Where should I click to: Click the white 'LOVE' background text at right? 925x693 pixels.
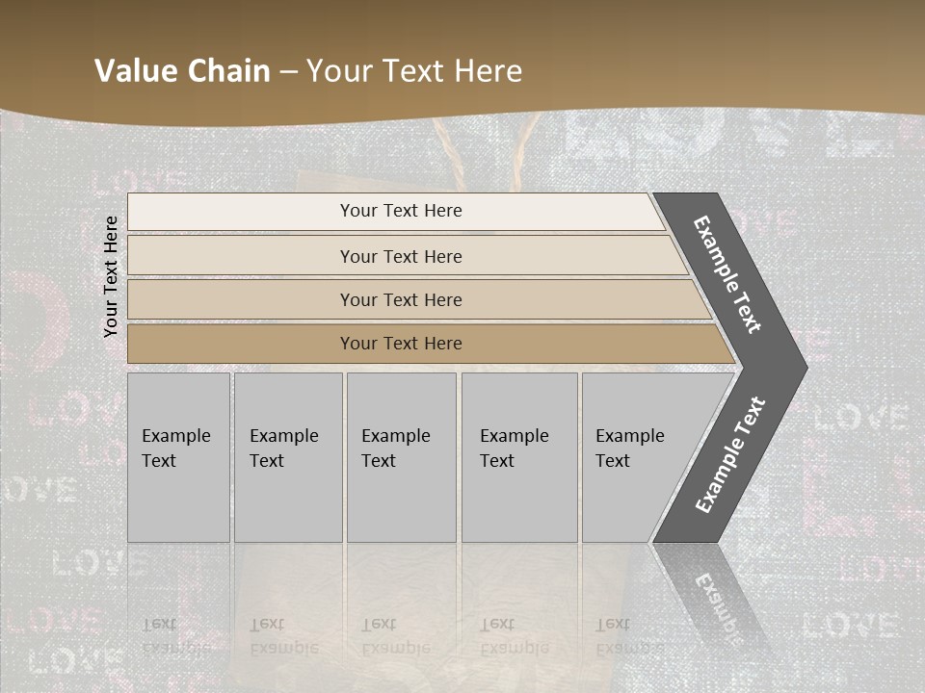click(859, 418)
